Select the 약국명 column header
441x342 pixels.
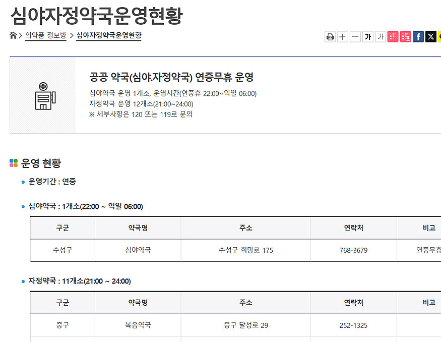click(138, 227)
